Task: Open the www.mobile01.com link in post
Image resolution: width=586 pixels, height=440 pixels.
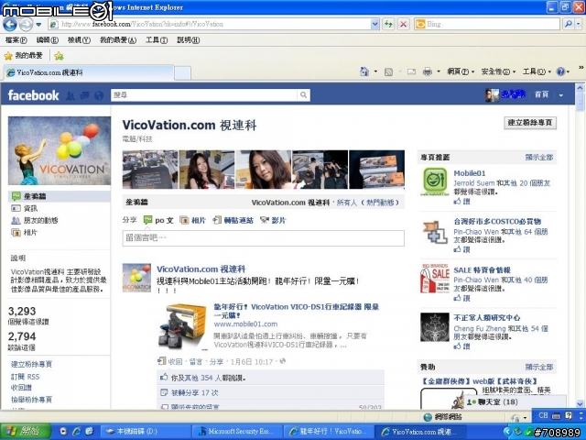Action: (x=245, y=324)
